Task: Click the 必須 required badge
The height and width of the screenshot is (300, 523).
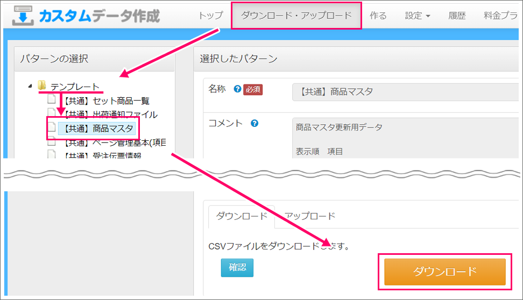Action: click(x=253, y=89)
